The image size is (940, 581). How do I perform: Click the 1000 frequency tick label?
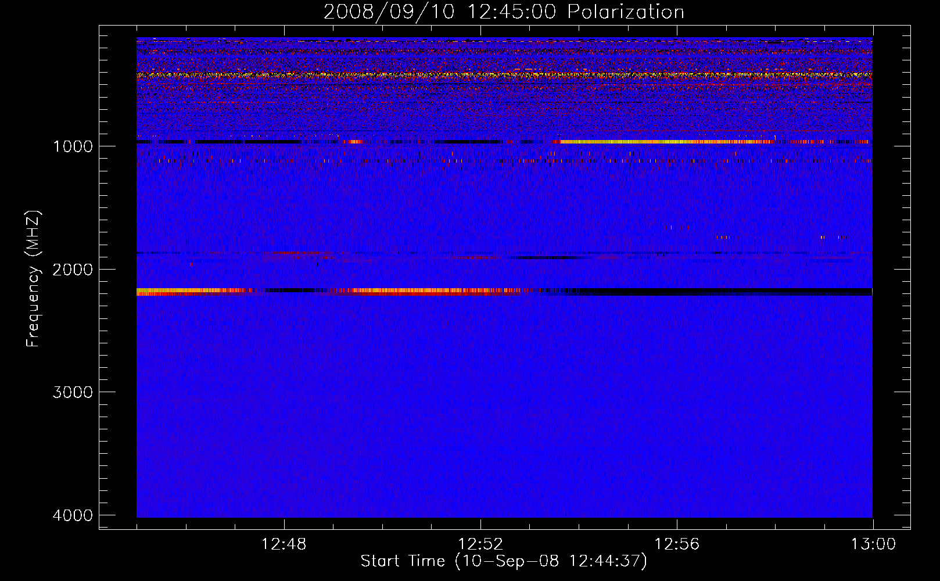point(73,146)
